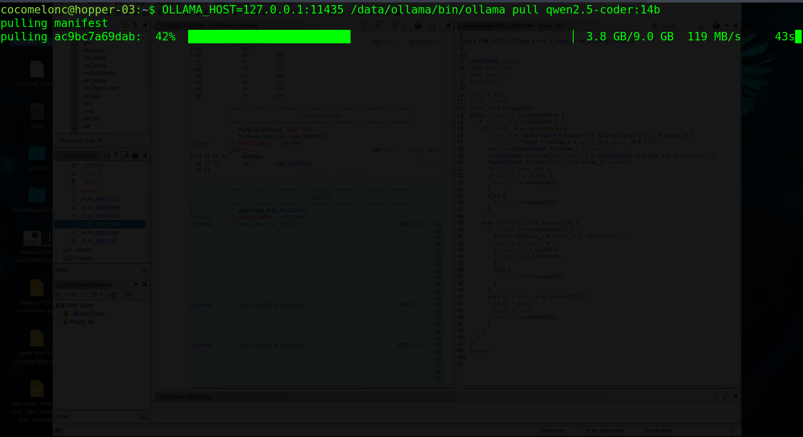The height and width of the screenshot is (437, 803).
Task: Click the Program Tree's first toolbar icon
Action: coord(117,26)
